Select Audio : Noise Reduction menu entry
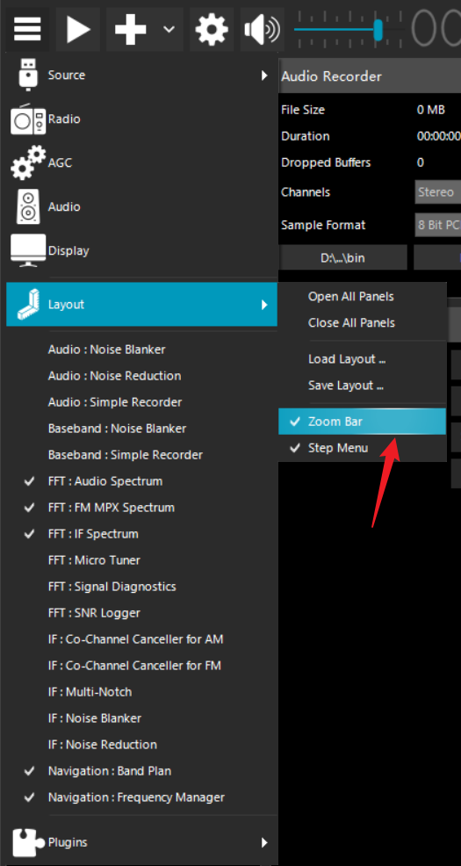 pyautogui.click(x=114, y=376)
